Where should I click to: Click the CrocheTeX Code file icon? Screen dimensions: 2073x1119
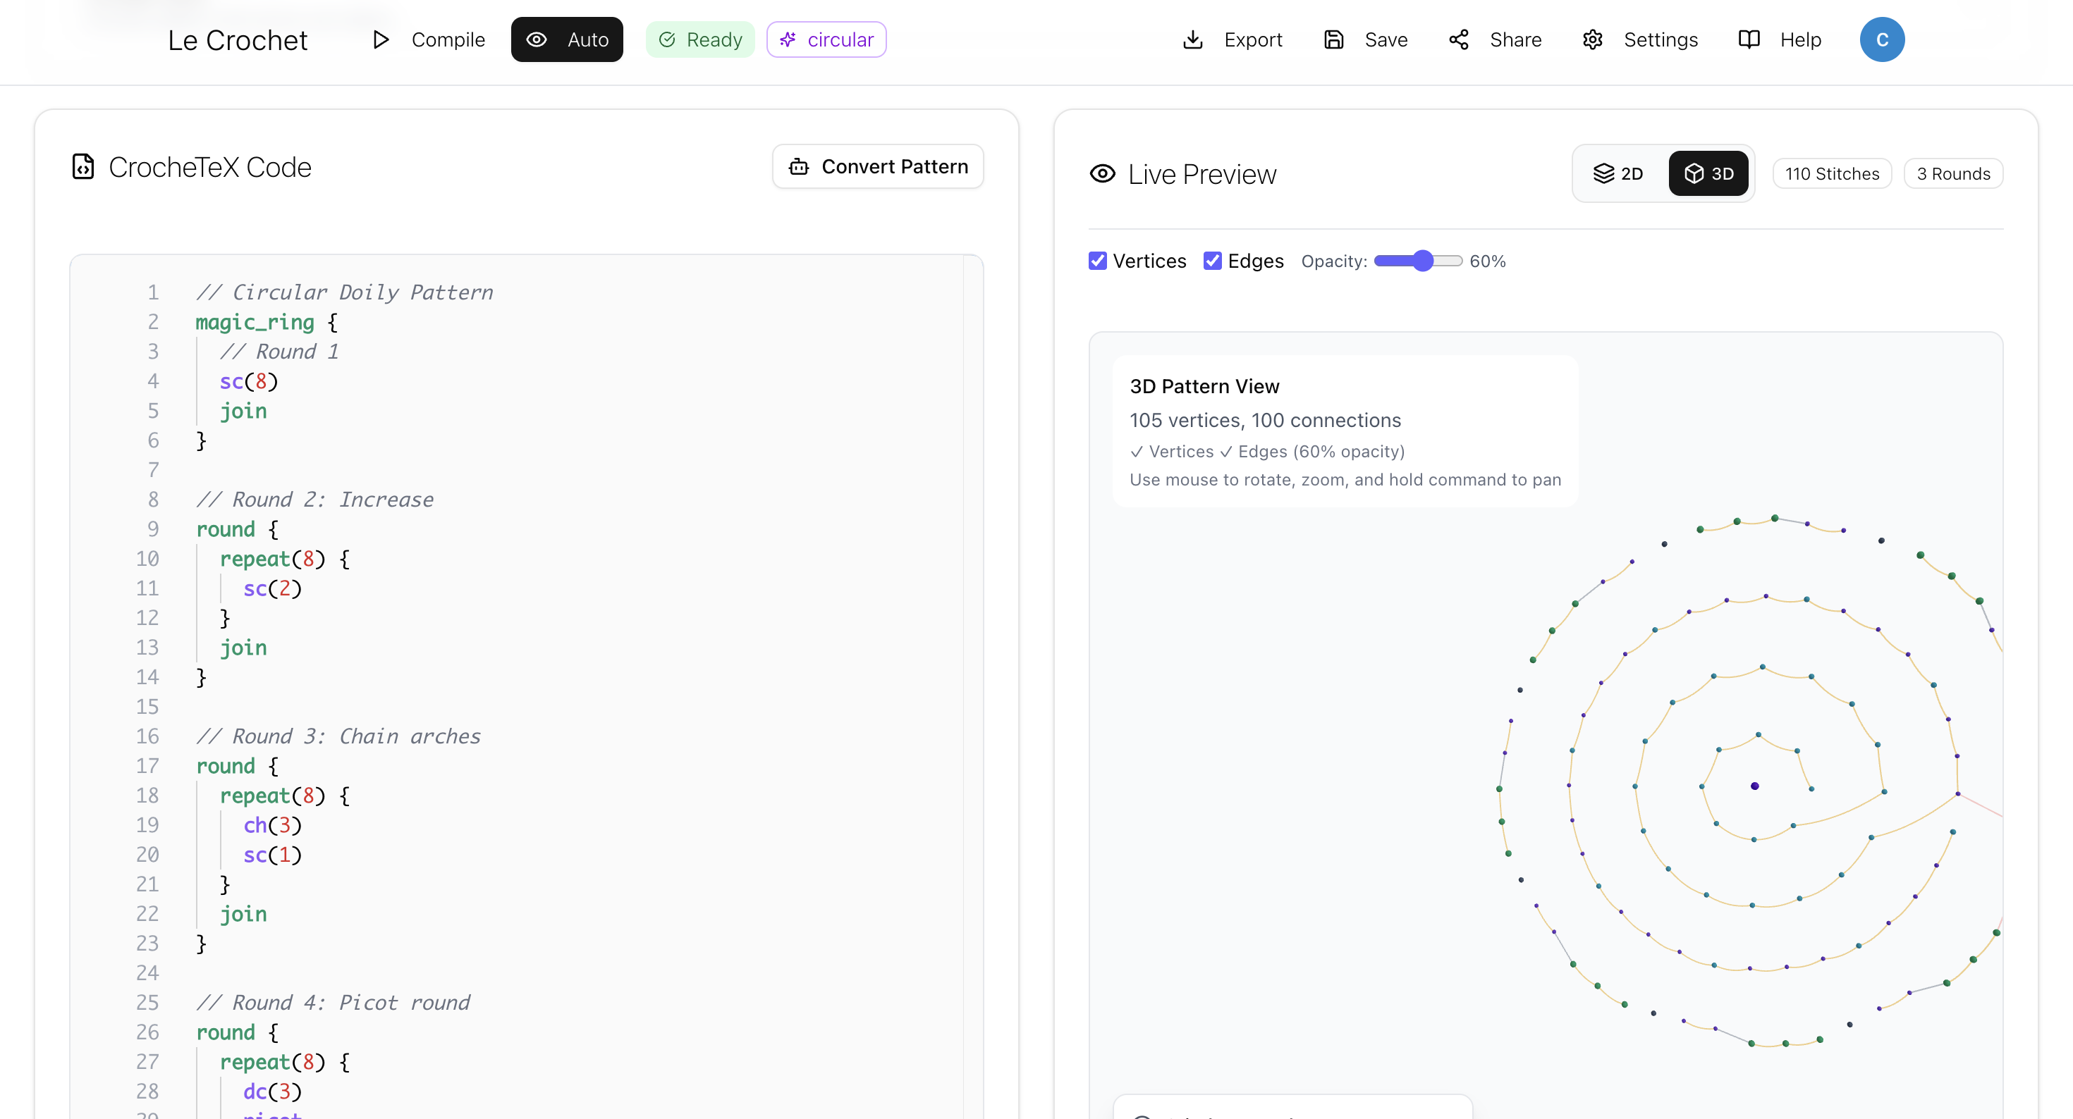point(83,166)
